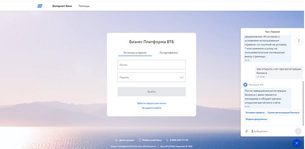Image resolution: width=305 pixels, height=149 pixels.
Task: Click the Условия сервиса quick reply
Action: (255, 113)
